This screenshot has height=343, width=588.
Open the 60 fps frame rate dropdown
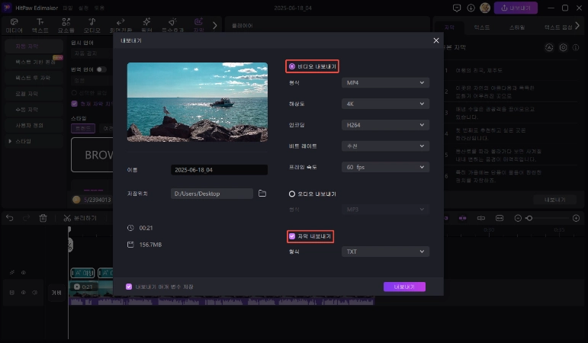[x=385, y=167]
